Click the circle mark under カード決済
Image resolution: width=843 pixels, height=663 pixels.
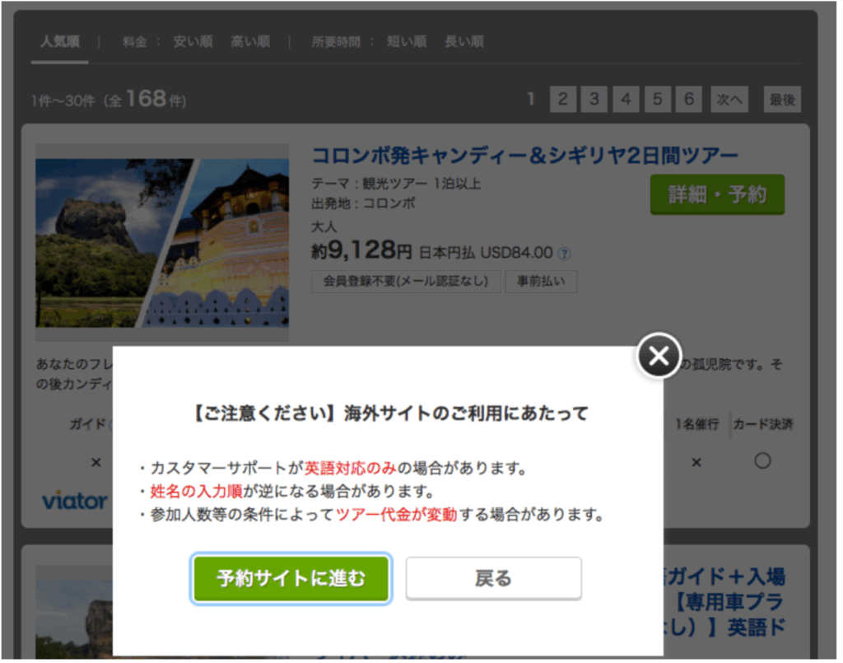point(762,461)
